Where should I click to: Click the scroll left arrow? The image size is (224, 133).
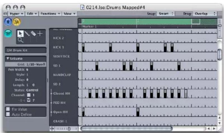[x=208, y=129]
